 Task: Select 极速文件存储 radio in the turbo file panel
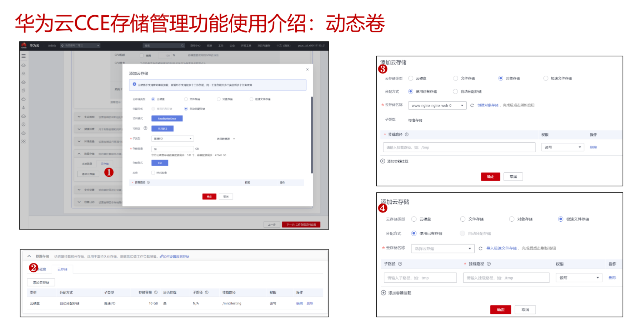coord(561,219)
